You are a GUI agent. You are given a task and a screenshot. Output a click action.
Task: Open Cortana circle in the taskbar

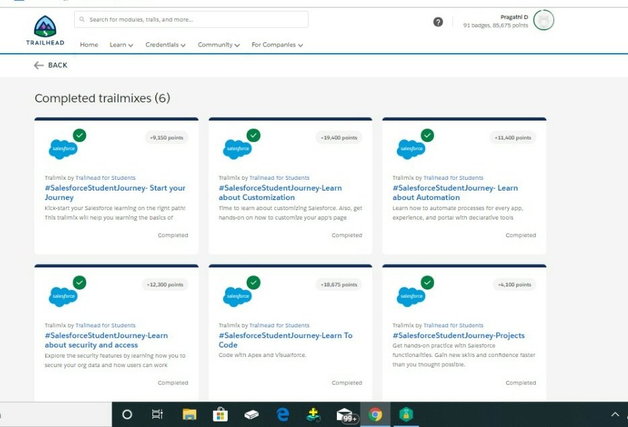(x=127, y=415)
